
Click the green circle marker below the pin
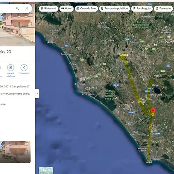coord(153,114)
